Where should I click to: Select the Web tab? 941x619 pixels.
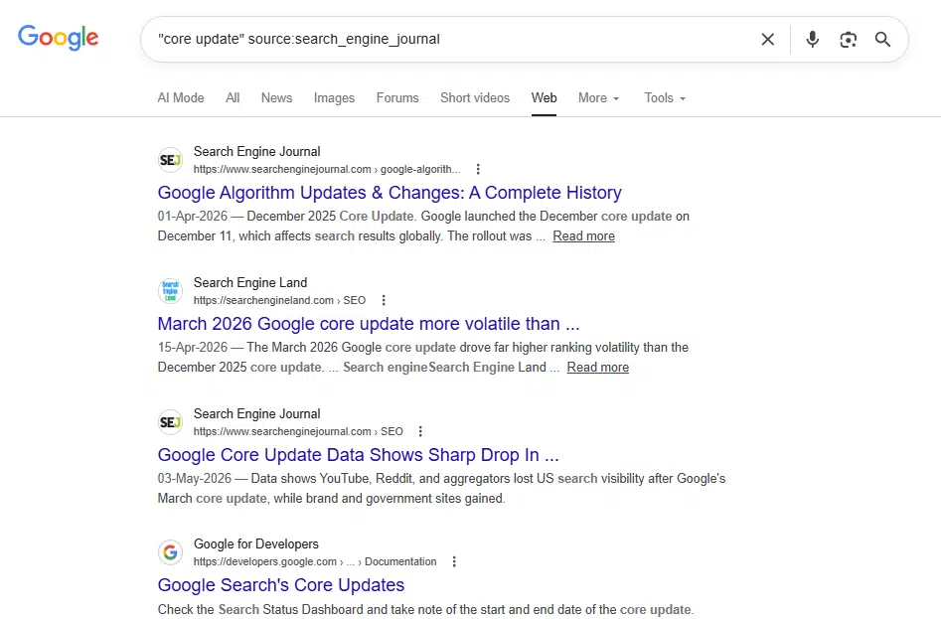tap(544, 97)
